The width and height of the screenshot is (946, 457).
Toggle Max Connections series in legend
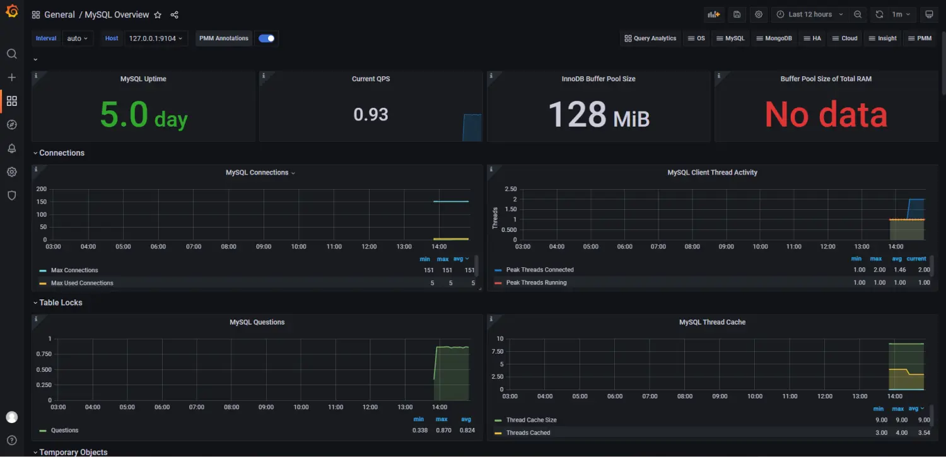[x=74, y=270]
